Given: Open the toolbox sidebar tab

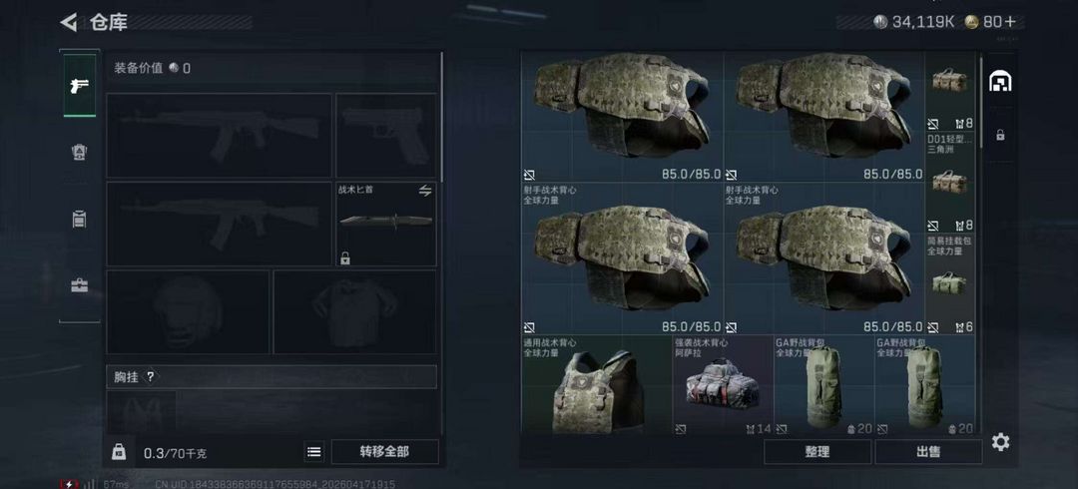Looking at the screenshot, I should tap(80, 284).
